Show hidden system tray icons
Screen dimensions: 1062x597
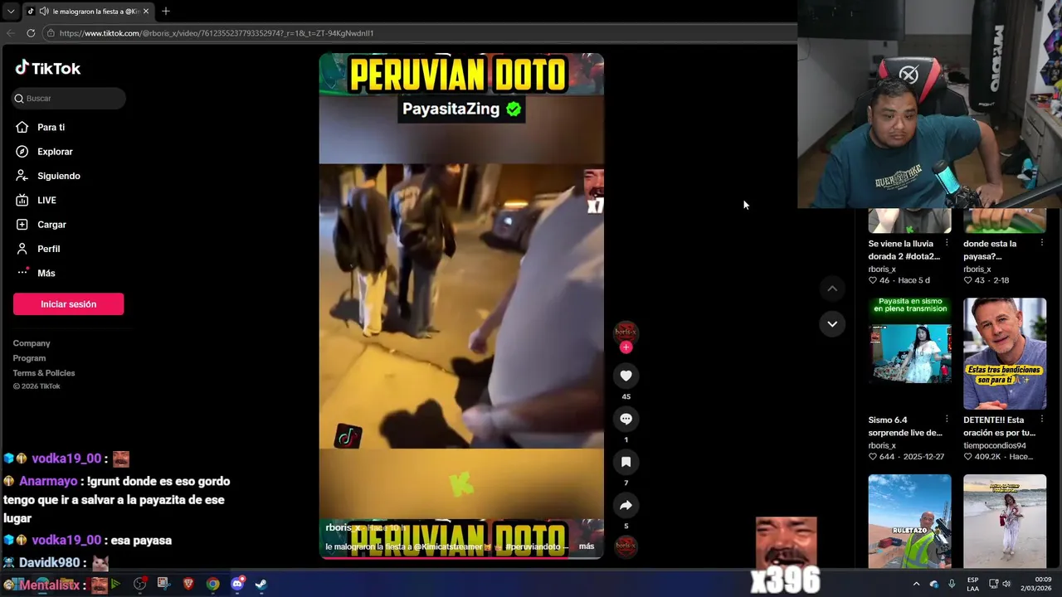916,584
